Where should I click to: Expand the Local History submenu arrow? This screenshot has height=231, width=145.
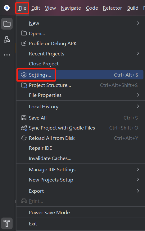coord(138,106)
